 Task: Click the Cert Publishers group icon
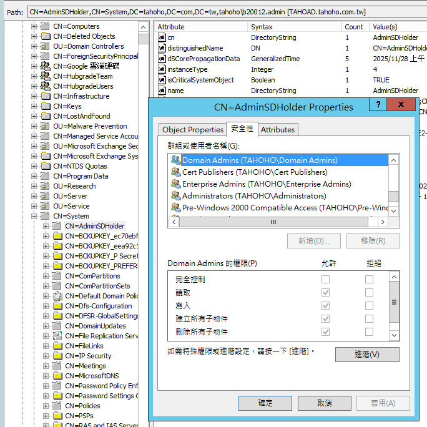click(x=175, y=172)
